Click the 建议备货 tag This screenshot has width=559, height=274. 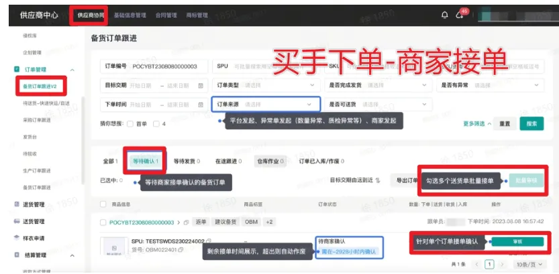[x=225, y=222]
